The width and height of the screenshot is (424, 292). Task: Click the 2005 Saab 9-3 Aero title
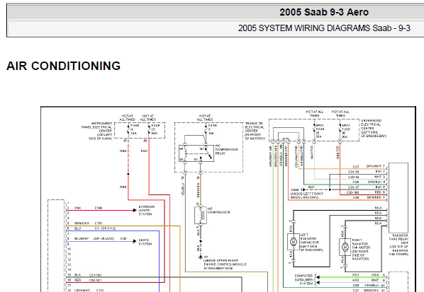(324, 12)
